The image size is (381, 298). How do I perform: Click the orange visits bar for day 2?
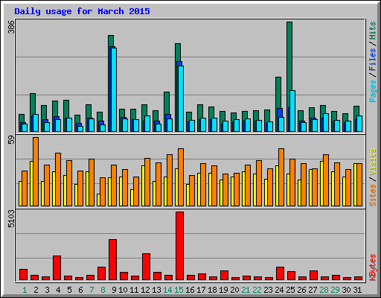tap(36, 171)
